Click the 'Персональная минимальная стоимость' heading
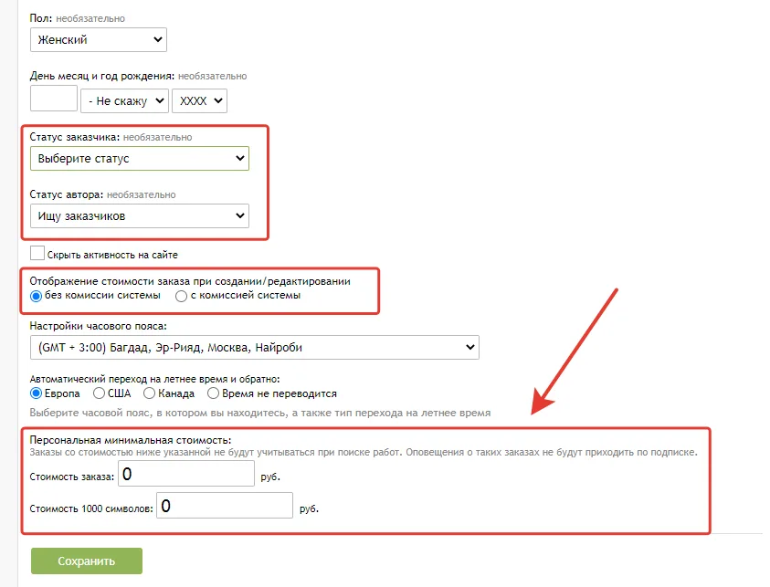This screenshot has width=770, height=587. [131, 439]
